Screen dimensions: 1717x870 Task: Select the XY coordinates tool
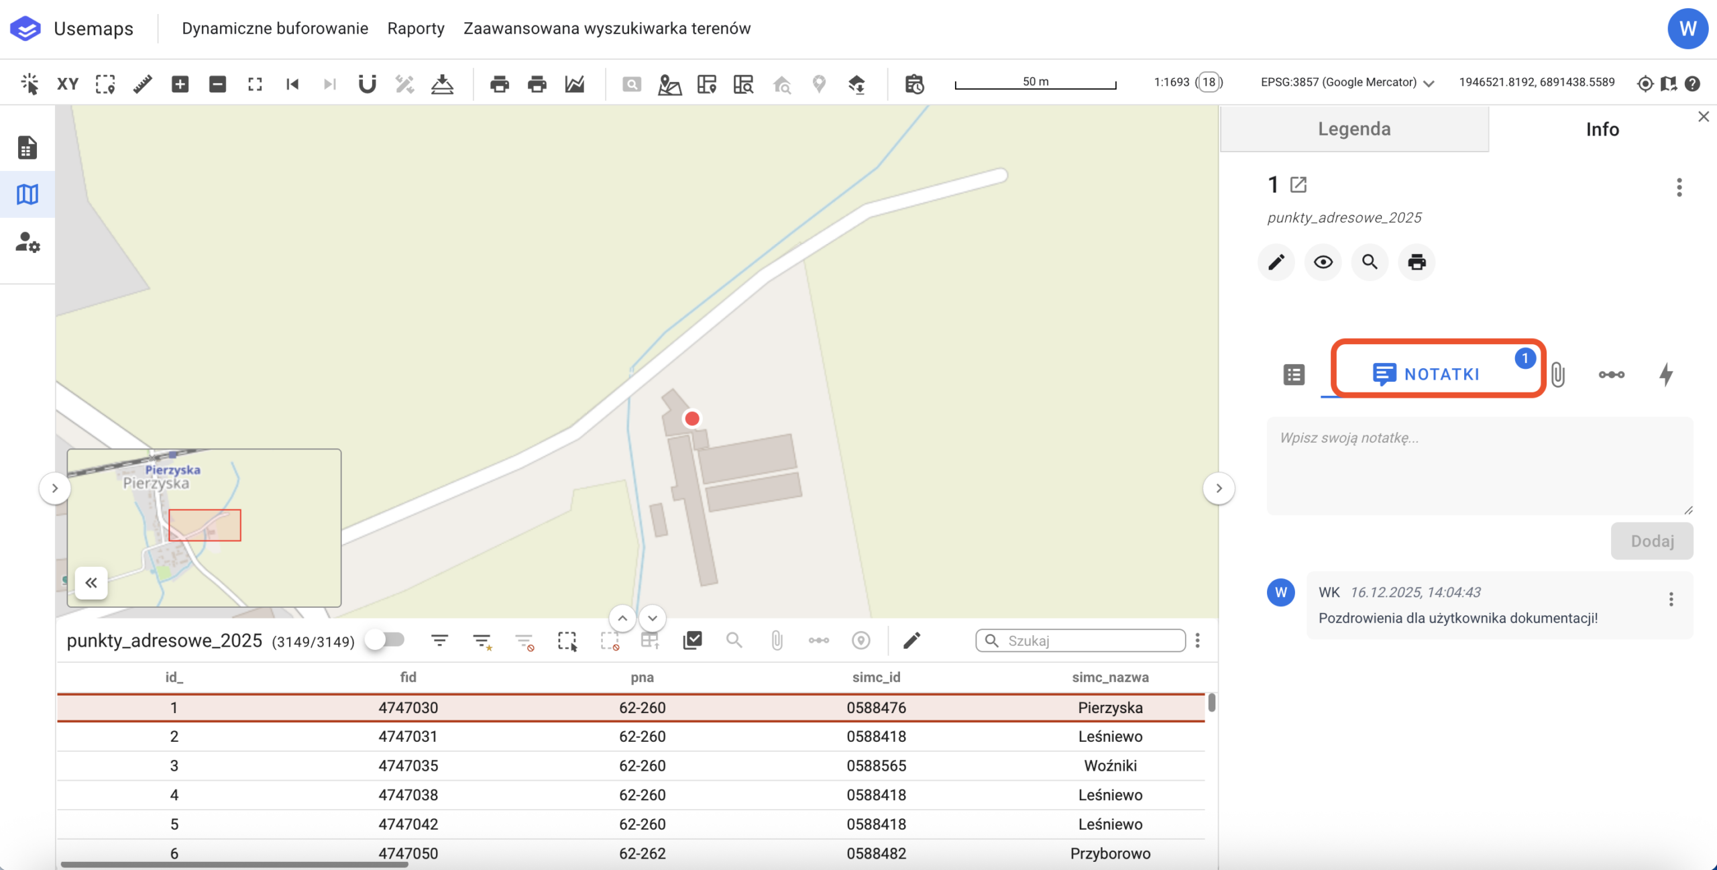[x=68, y=84]
